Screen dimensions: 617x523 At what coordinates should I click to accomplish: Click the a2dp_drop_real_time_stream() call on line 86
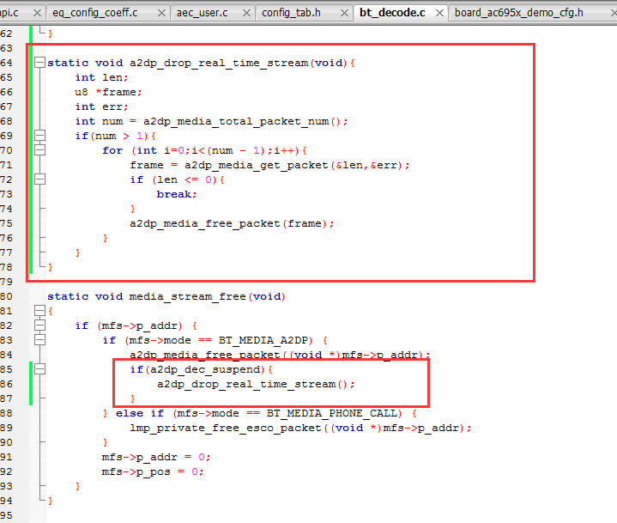click(x=256, y=384)
